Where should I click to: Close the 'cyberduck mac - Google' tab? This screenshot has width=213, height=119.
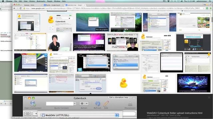84,5
